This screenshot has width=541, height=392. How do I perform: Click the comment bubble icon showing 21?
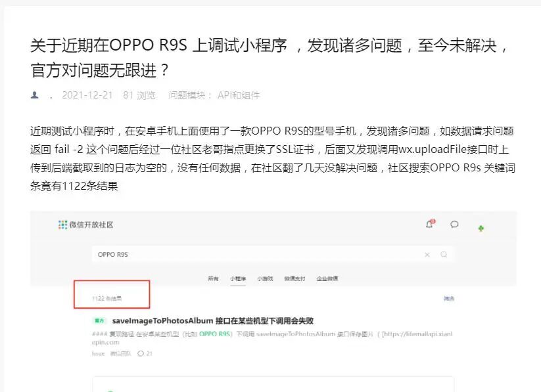coord(141,353)
